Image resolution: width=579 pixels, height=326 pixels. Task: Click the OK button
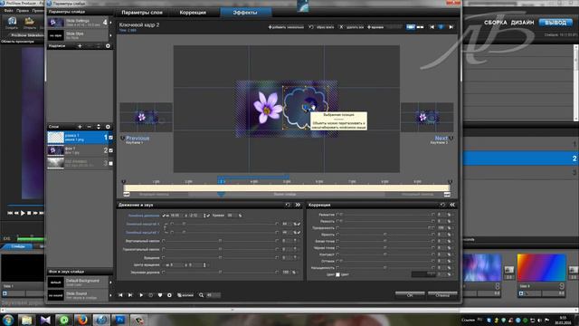[x=410, y=294]
